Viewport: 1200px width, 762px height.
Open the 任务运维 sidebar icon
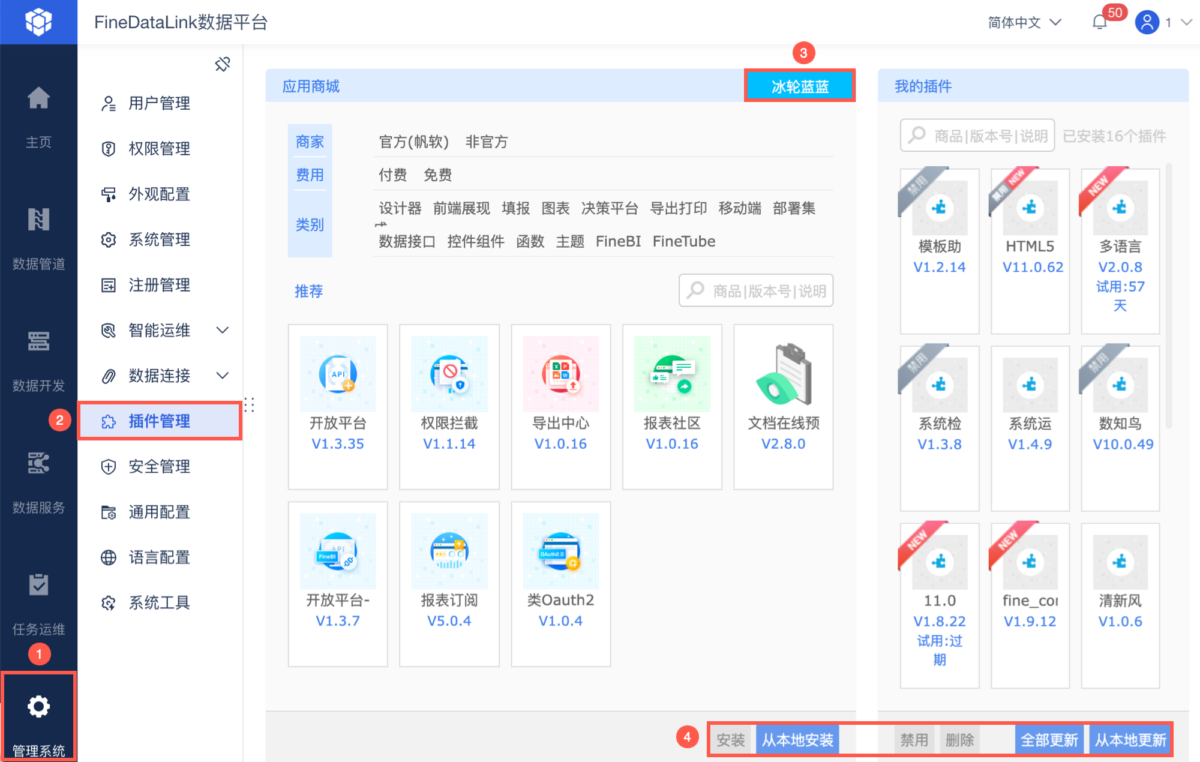click(x=38, y=585)
